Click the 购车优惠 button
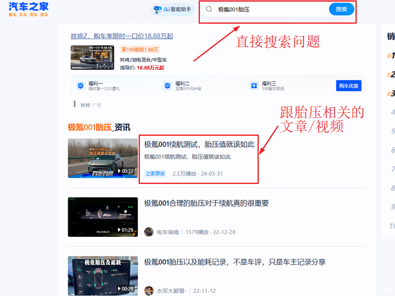The width and height of the screenshot is (395, 296). (x=349, y=86)
